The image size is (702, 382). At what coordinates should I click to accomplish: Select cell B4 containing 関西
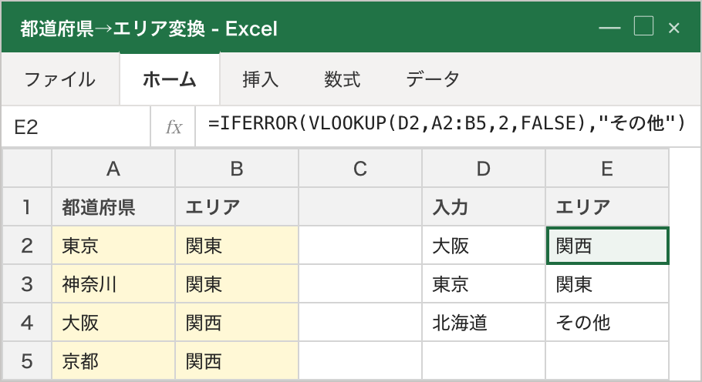(237, 323)
